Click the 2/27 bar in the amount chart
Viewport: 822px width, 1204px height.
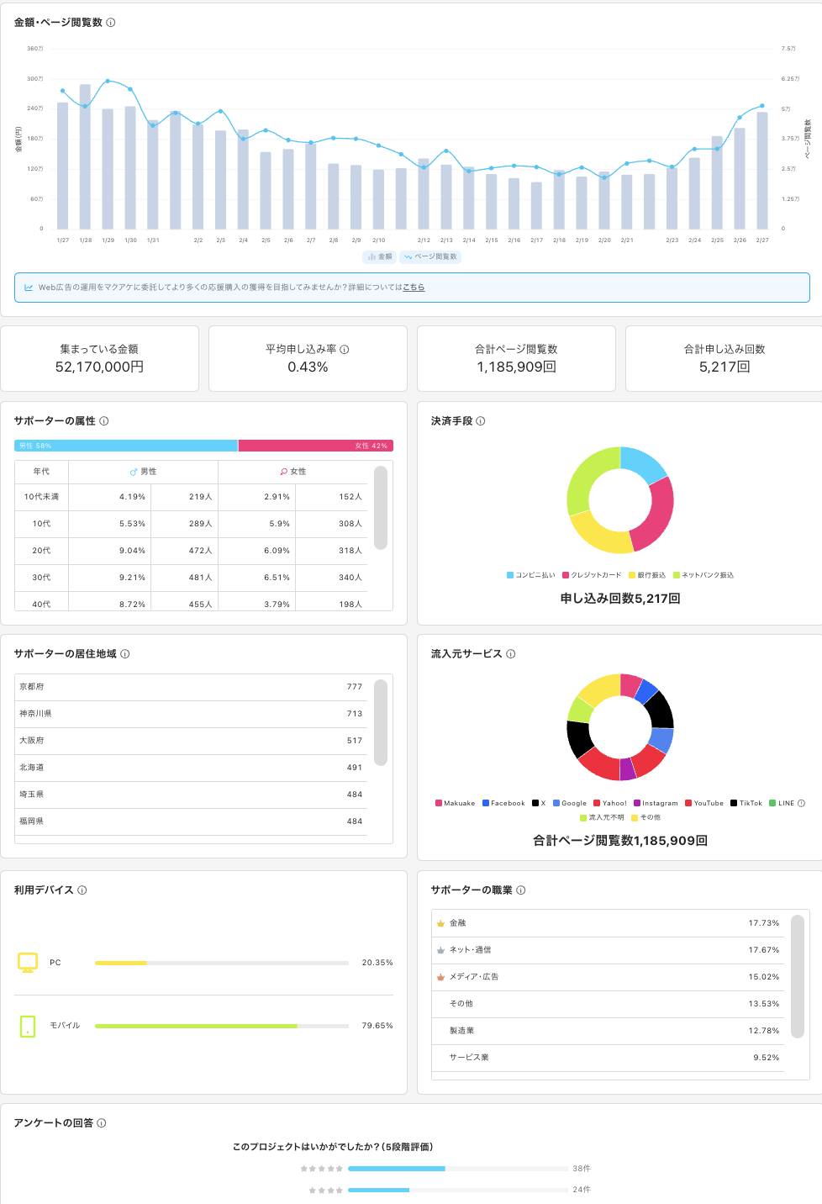pos(762,171)
